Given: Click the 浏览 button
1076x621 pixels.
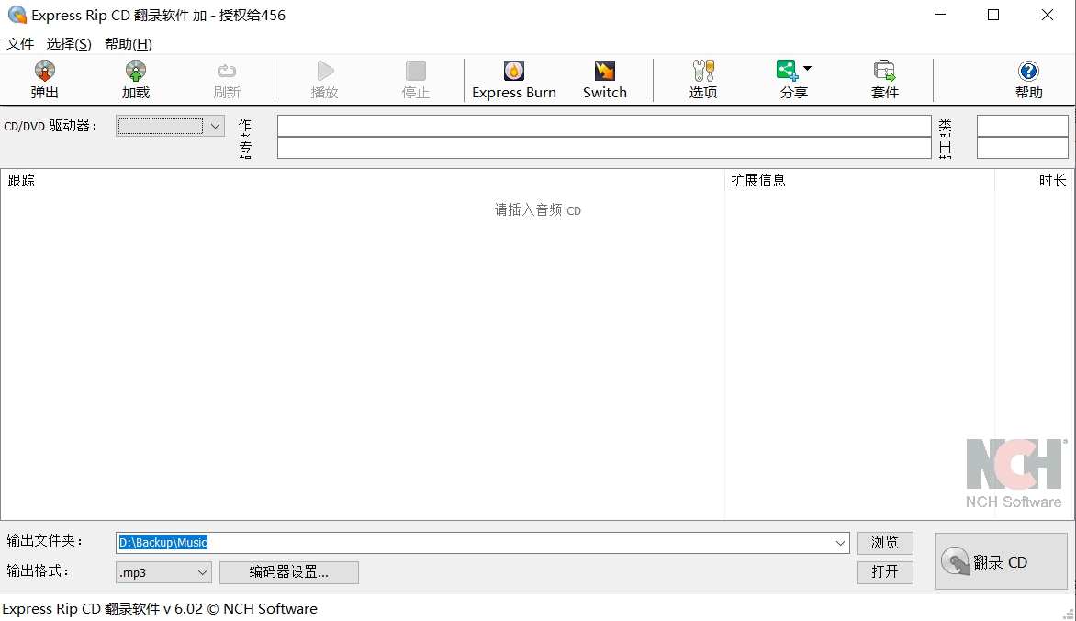Looking at the screenshot, I should (885, 543).
